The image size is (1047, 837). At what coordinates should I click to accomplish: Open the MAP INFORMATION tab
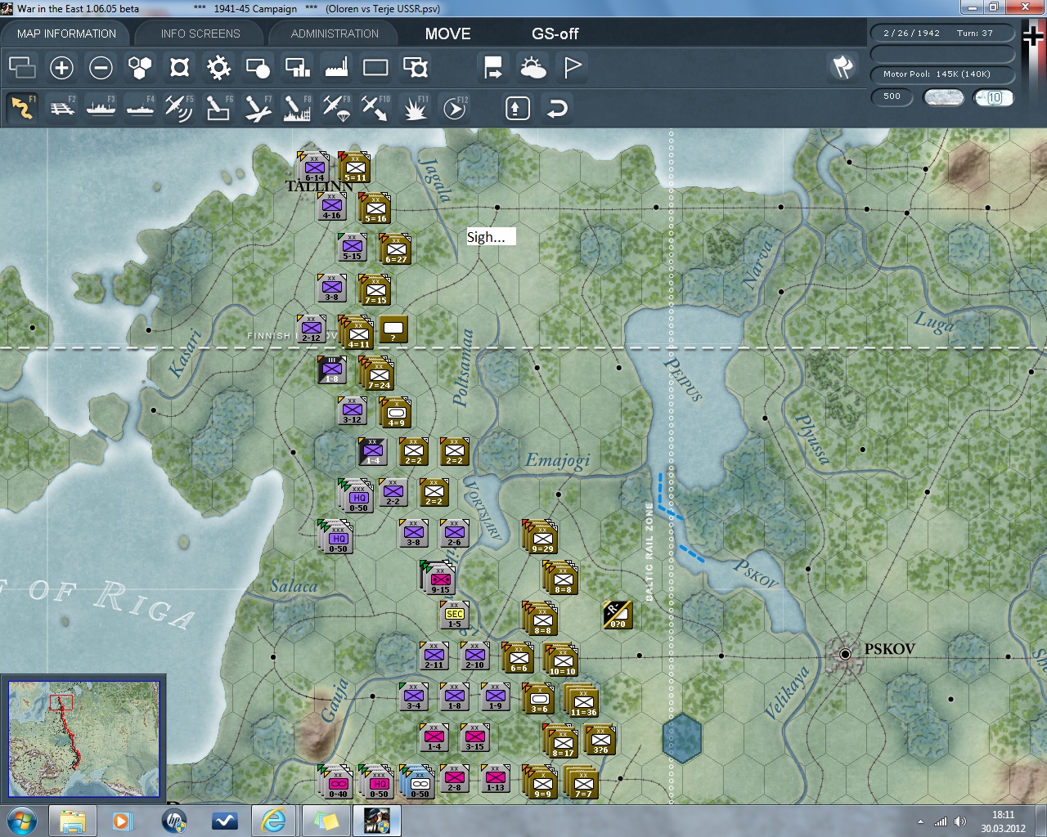66,34
